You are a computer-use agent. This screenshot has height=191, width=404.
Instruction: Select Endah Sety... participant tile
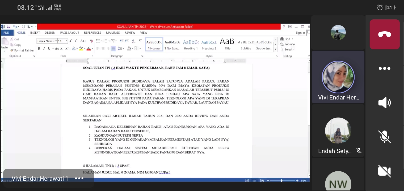(338, 131)
